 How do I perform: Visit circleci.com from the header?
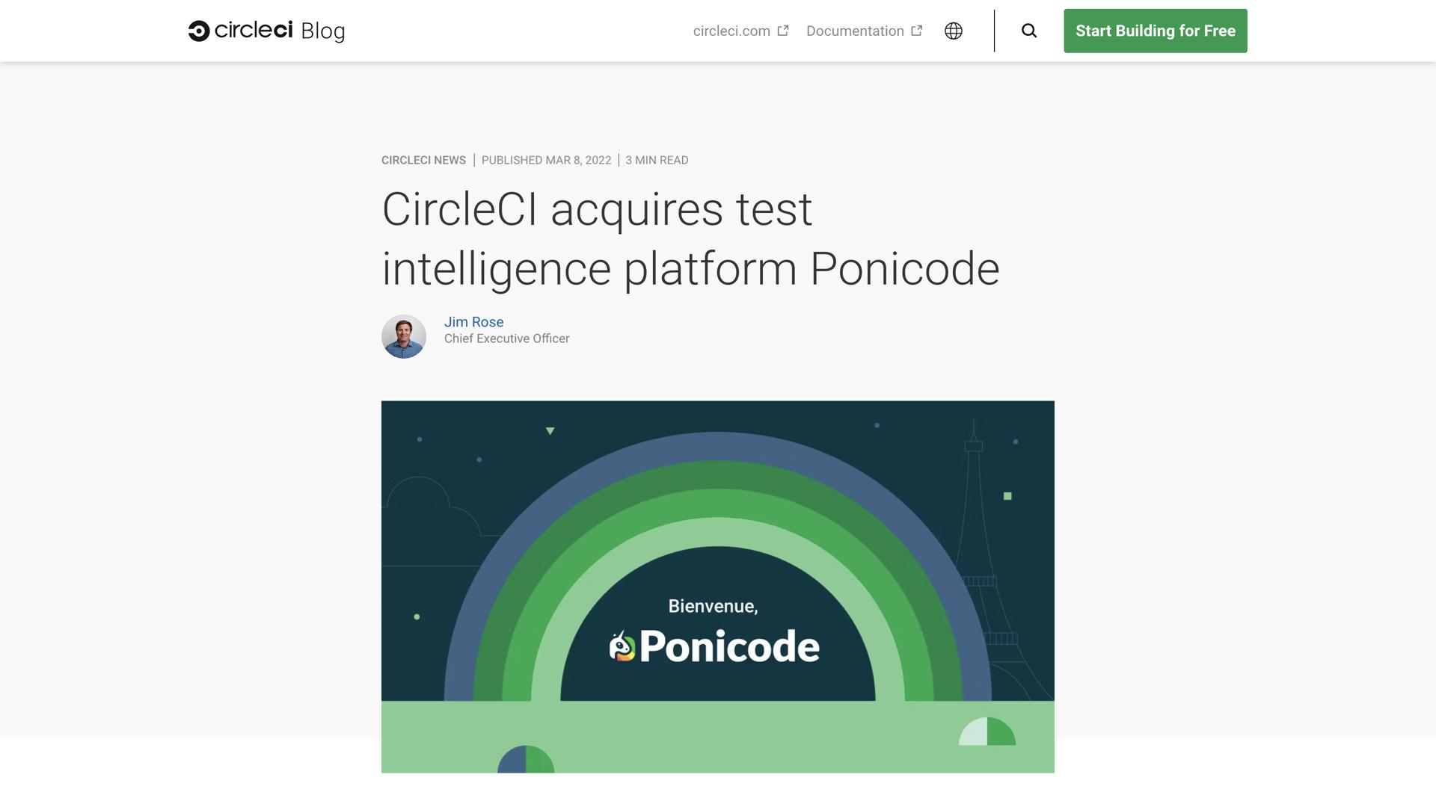pos(731,31)
